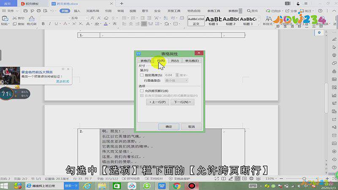Click the character shading A icon
338x190 pixels.
point(114,24)
